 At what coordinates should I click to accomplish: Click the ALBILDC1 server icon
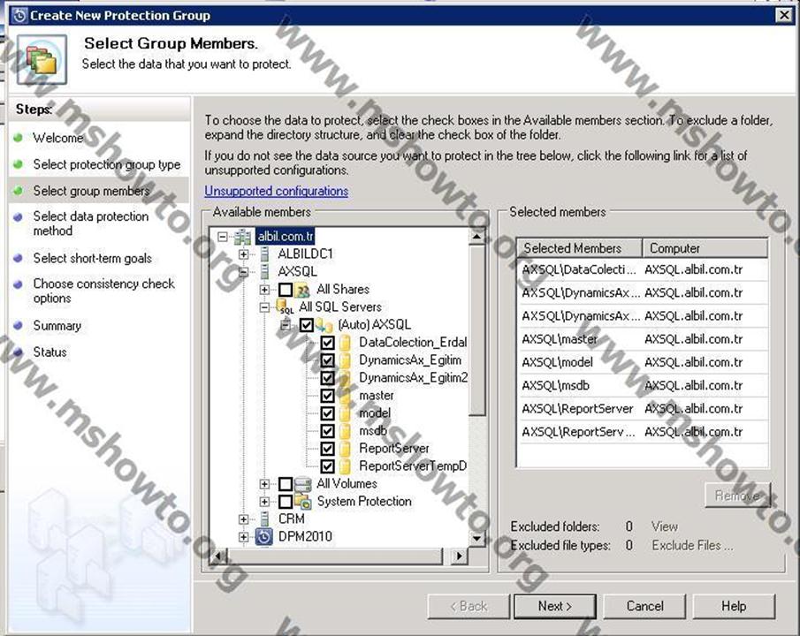click(x=264, y=254)
